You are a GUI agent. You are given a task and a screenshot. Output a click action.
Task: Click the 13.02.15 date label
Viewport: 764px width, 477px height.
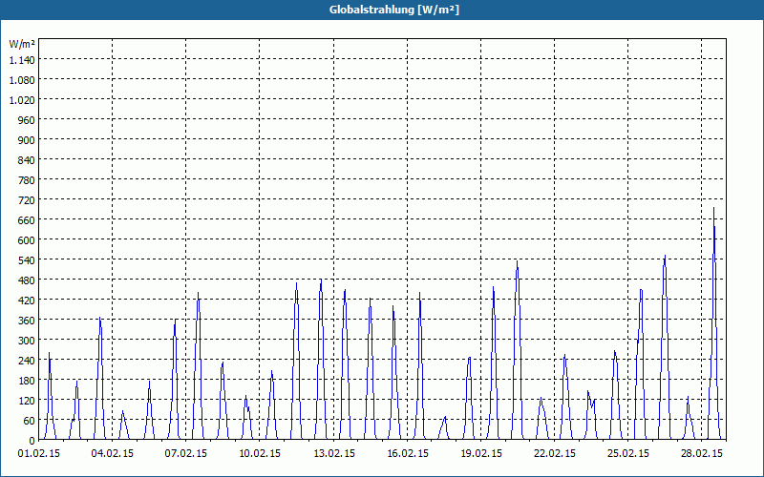click(x=334, y=454)
